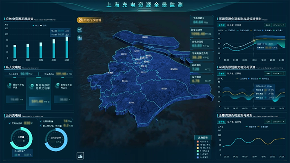The height and width of the screenshot is (163, 290).
Task: Open the date picker in 可调资源负荷监测与超短期预测 panel
Action: pyautogui.click(x=279, y=25)
